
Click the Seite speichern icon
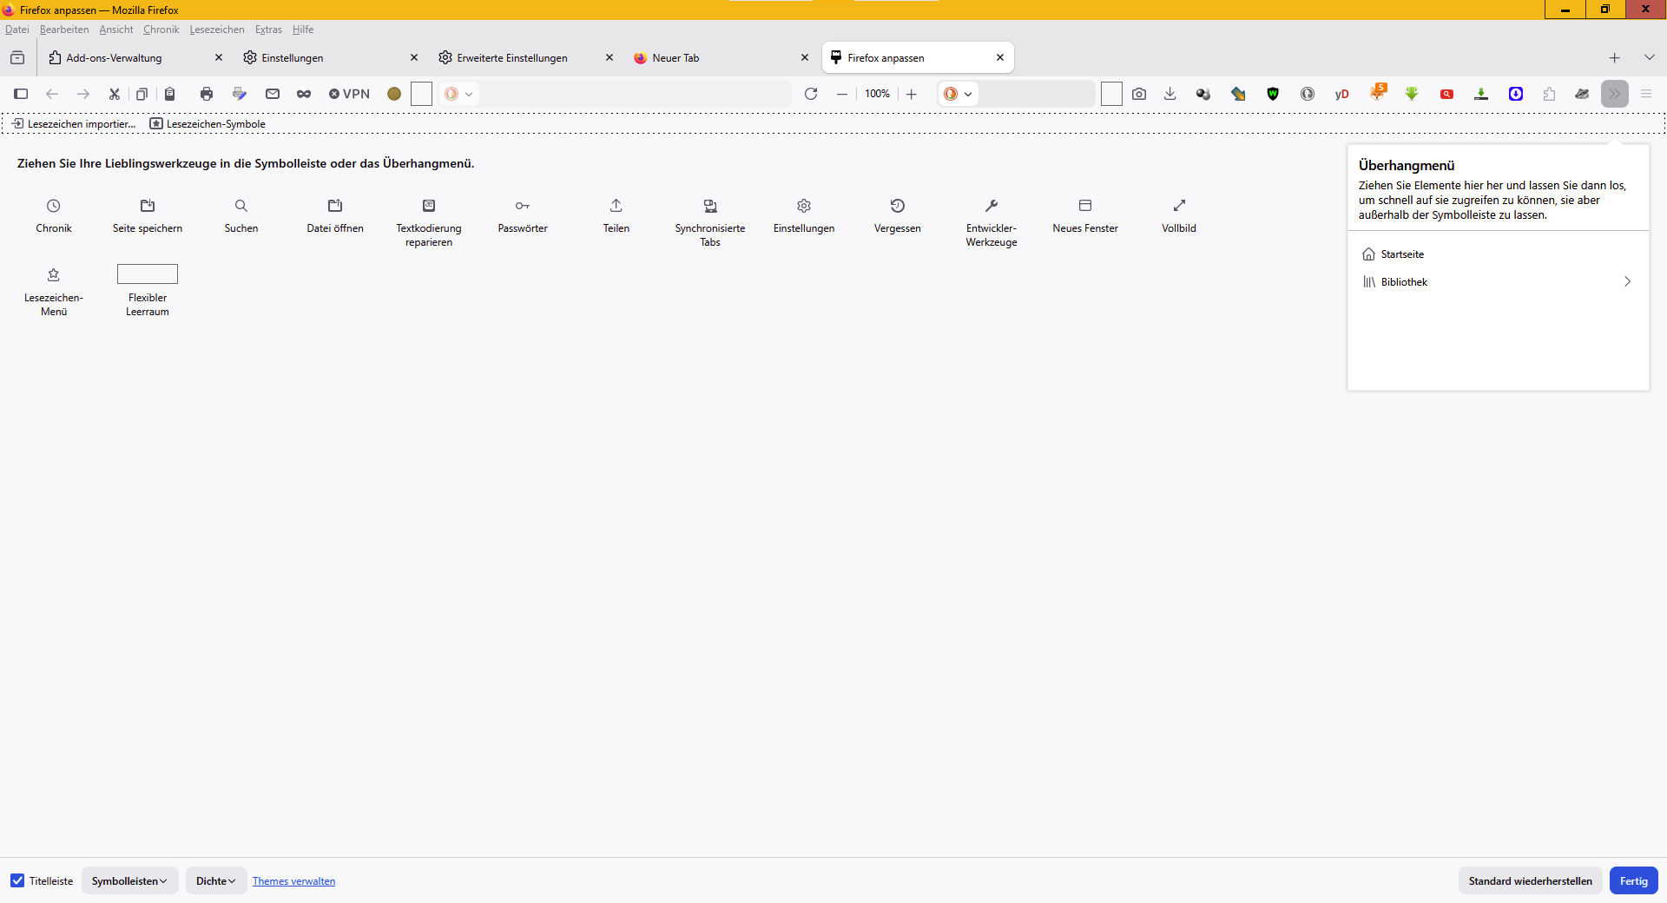(148, 206)
